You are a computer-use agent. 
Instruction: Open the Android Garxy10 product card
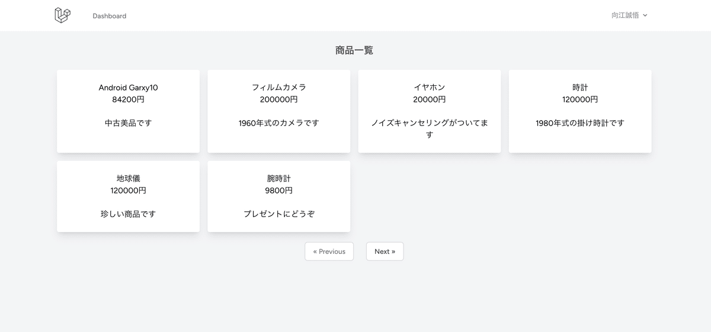pyautogui.click(x=128, y=111)
